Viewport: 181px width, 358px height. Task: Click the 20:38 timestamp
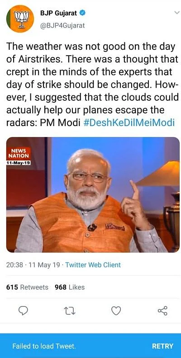coord(14,265)
